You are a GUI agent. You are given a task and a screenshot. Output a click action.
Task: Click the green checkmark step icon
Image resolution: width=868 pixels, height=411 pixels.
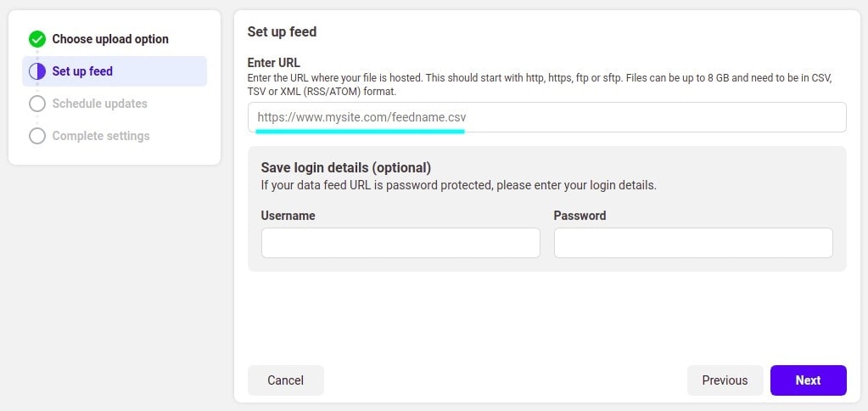point(37,39)
